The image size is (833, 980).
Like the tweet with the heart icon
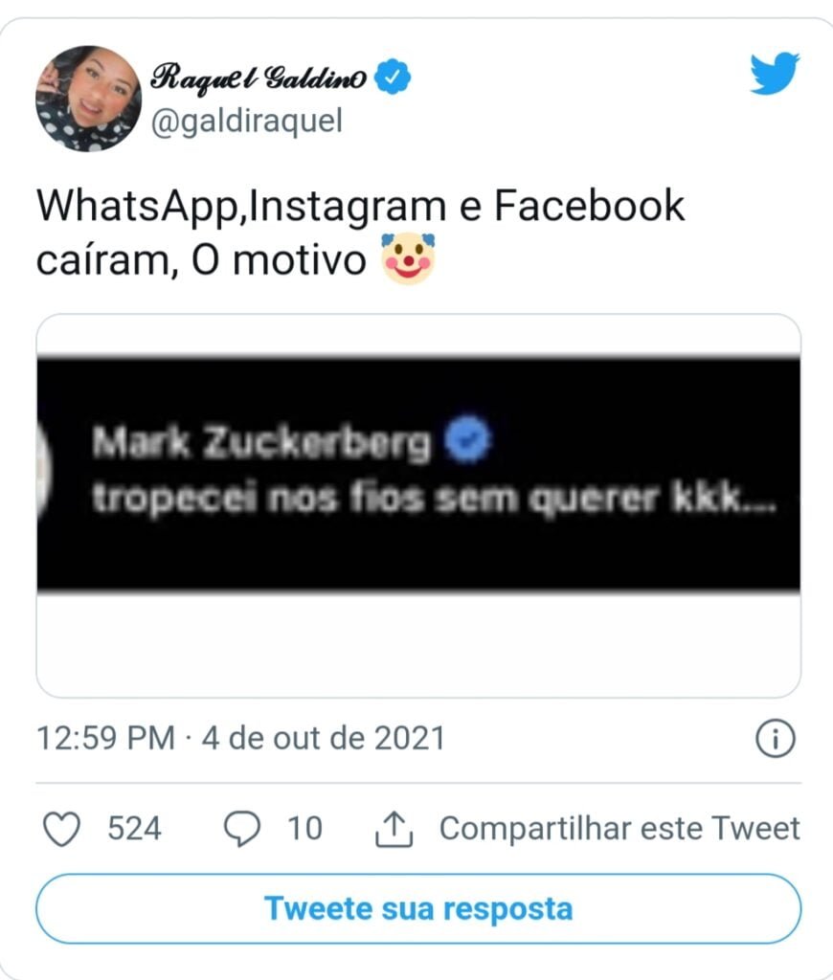[x=61, y=829]
